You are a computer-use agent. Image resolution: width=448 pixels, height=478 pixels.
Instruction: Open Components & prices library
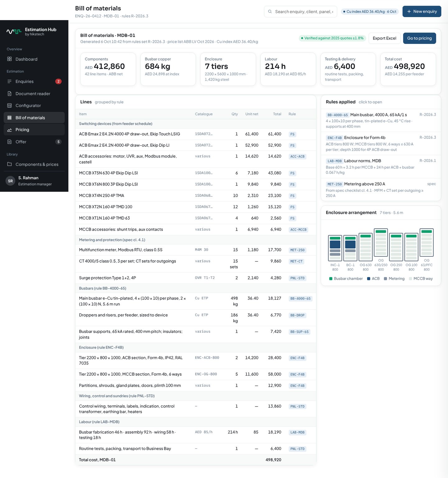pos(34,164)
